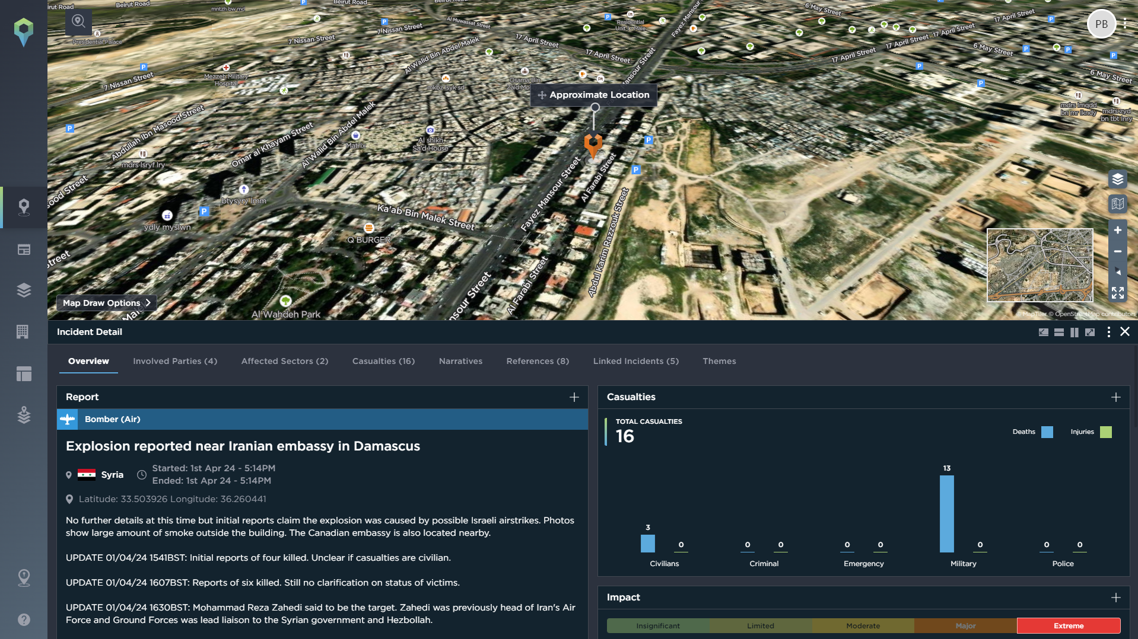This screenshot has width=1138, height=639.
Task: Select the Major impact level
Action: (x=965, y=626)
